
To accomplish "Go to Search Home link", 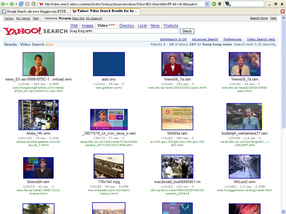I will point(259,18).
